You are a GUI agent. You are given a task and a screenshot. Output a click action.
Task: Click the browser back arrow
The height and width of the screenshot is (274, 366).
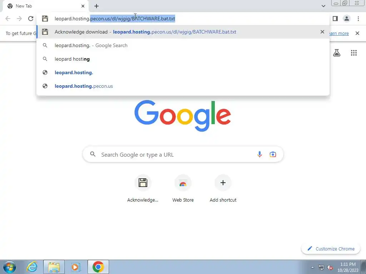click(8, 19)
